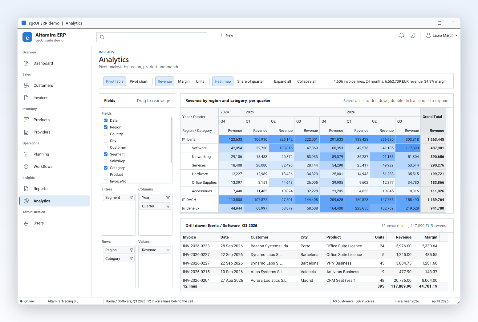Click the filter icon on Quarter chip

(168, 206)
